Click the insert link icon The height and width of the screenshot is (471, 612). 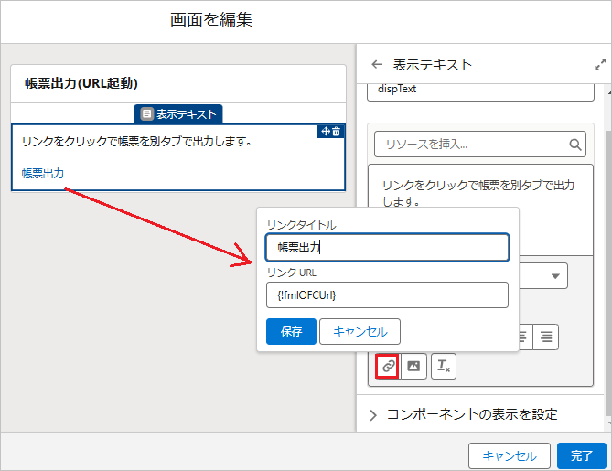coord(387,366)
